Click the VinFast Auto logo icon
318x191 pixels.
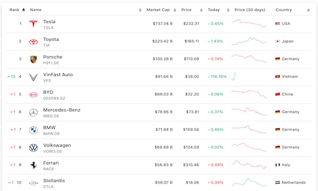tap(33, 77)
